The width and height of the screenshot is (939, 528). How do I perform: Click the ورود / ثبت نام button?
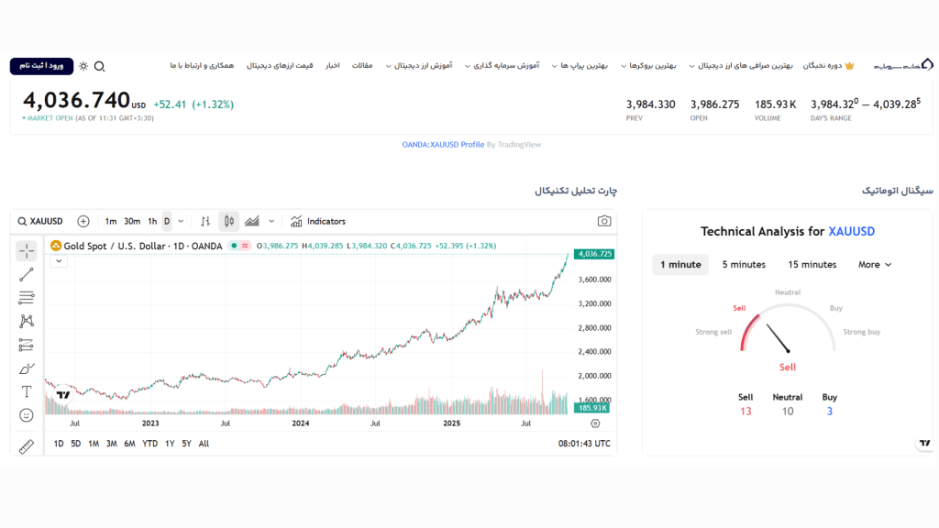click(39, 65)
